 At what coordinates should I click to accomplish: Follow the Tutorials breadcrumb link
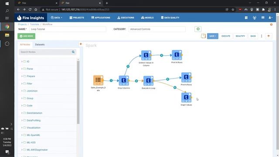coord(34,24)
